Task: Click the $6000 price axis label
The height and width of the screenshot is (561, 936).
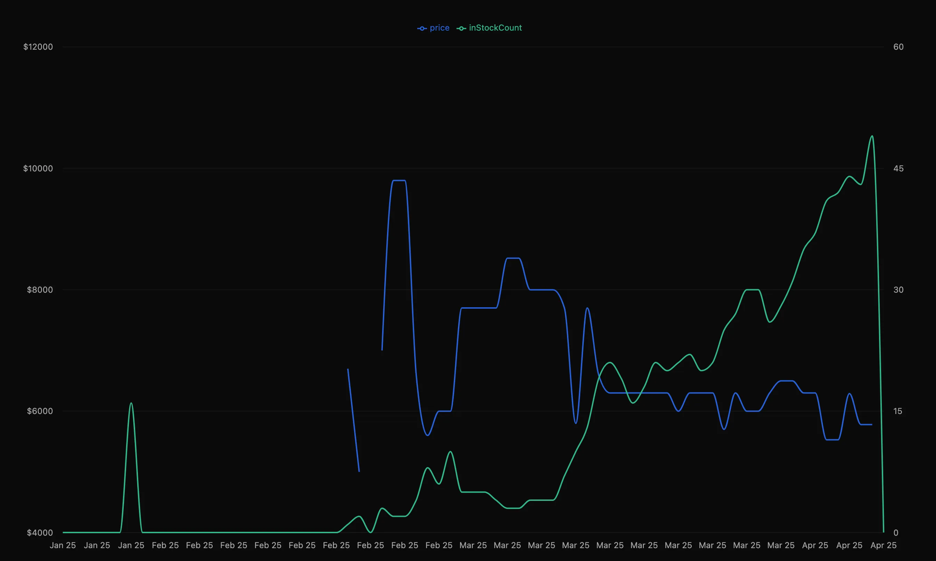Action: pos(40,411)
